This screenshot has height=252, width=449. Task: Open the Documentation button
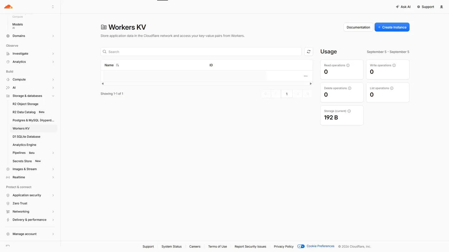[358, 27]
